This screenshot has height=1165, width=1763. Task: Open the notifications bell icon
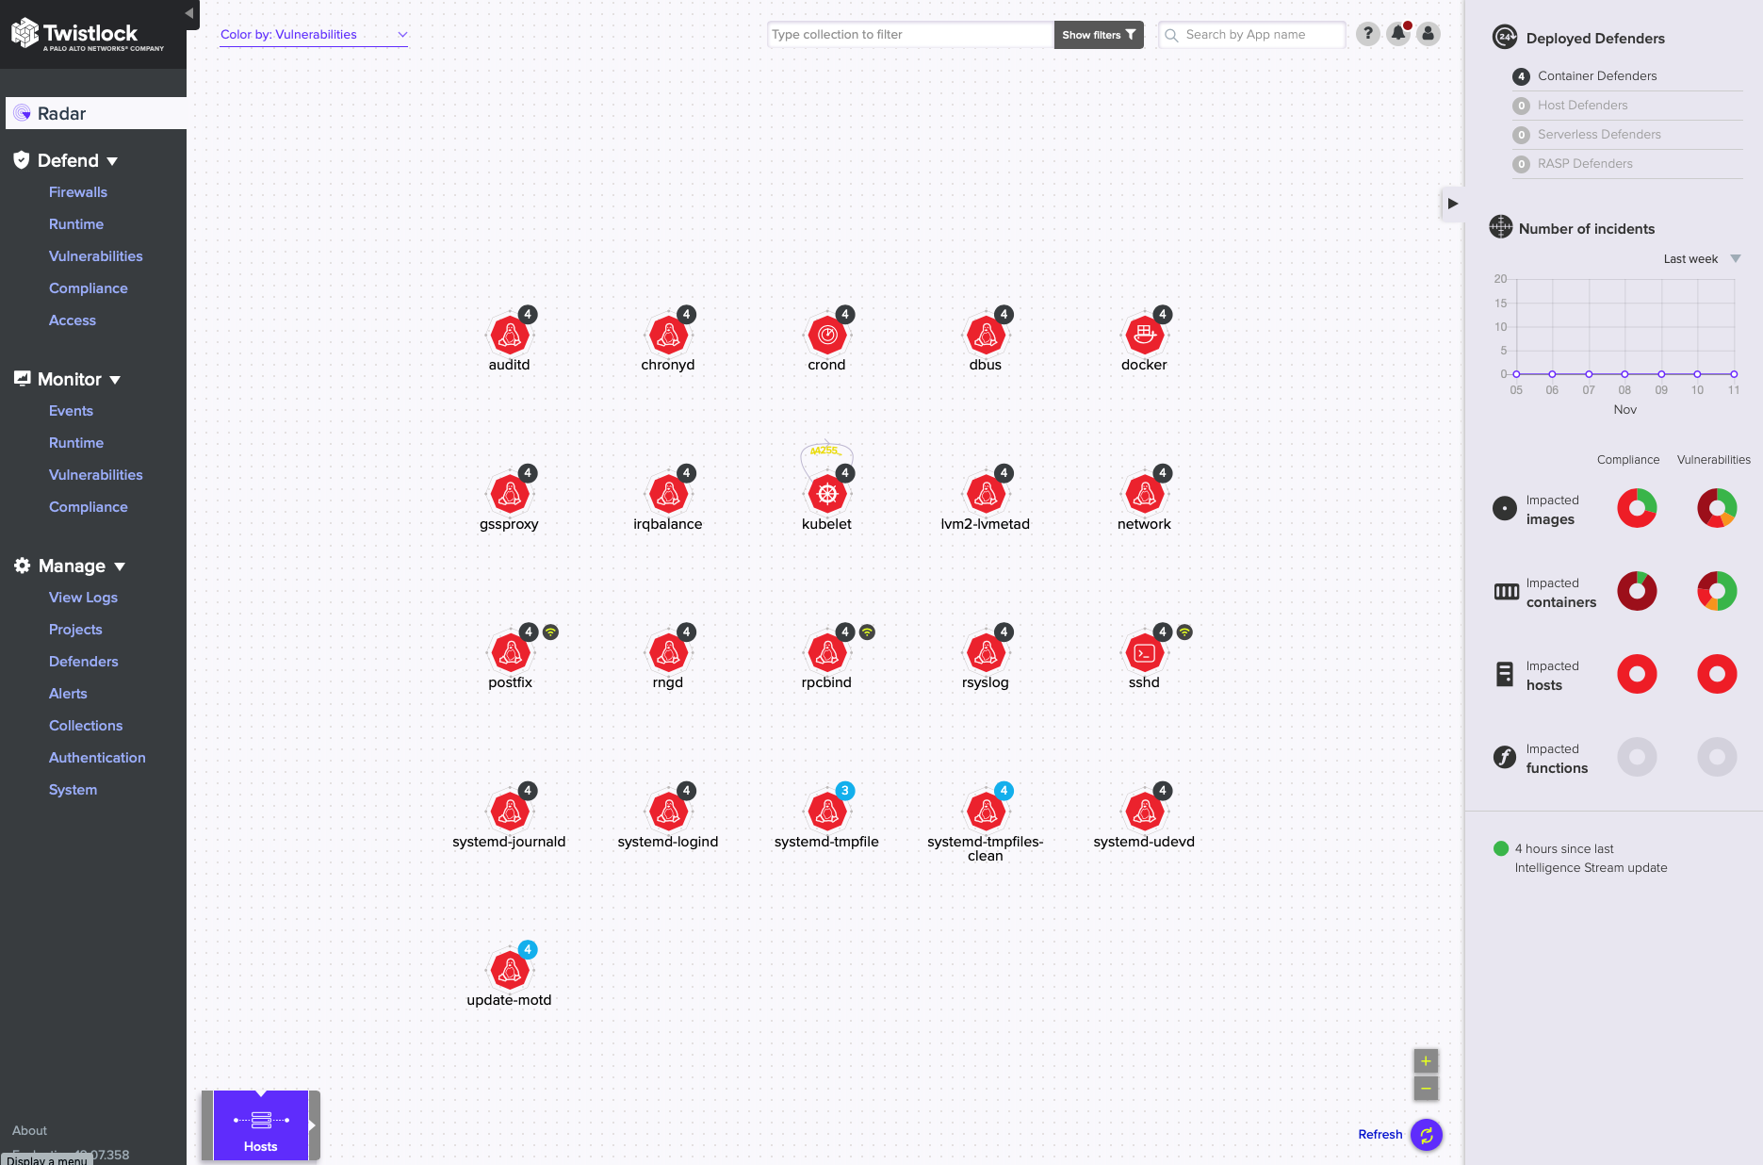point(1398,34)
